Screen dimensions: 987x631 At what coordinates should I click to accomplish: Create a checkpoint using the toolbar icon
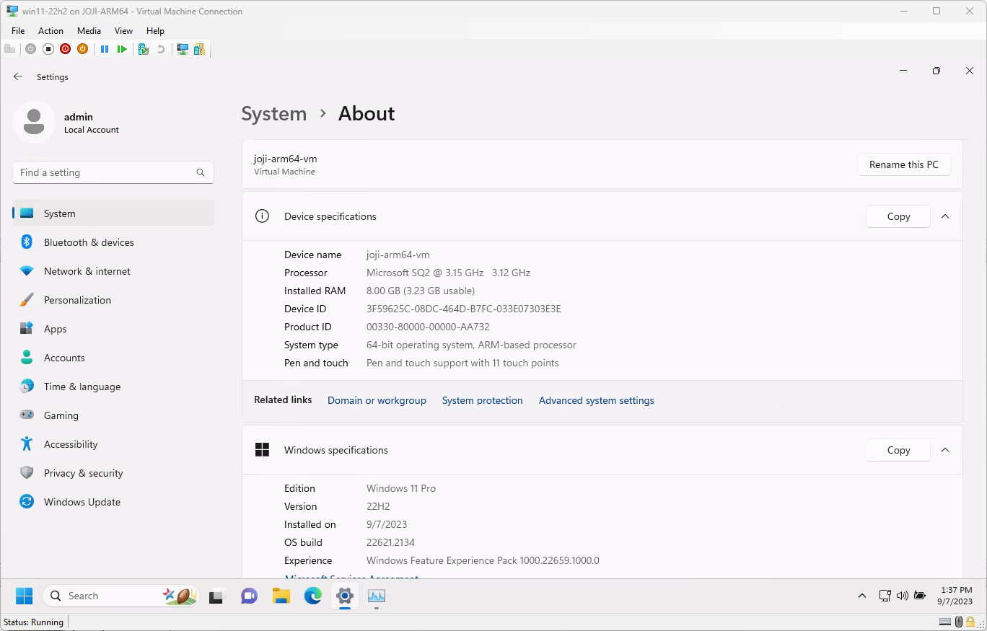(144, 49)
